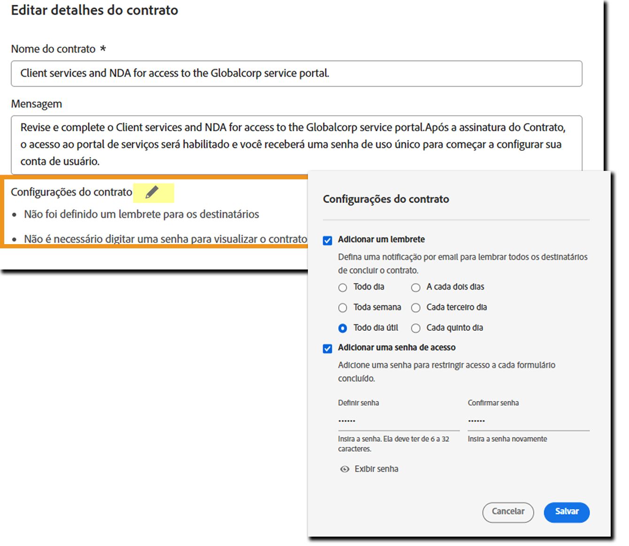The width and height of the screenshot is (629, 546).
Task: Select the Todo dia útil radio button
Action: pyautogui.click(x=343, y=328)
